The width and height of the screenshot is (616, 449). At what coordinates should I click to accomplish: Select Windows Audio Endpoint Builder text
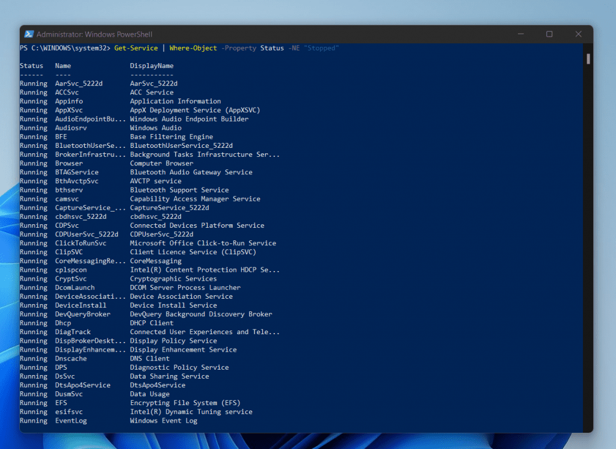pyautogui.click(x=189, y=119)
